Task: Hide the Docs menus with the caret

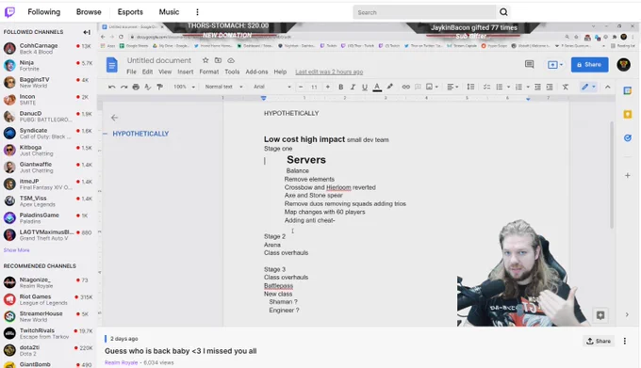Action: coord(607,87)
